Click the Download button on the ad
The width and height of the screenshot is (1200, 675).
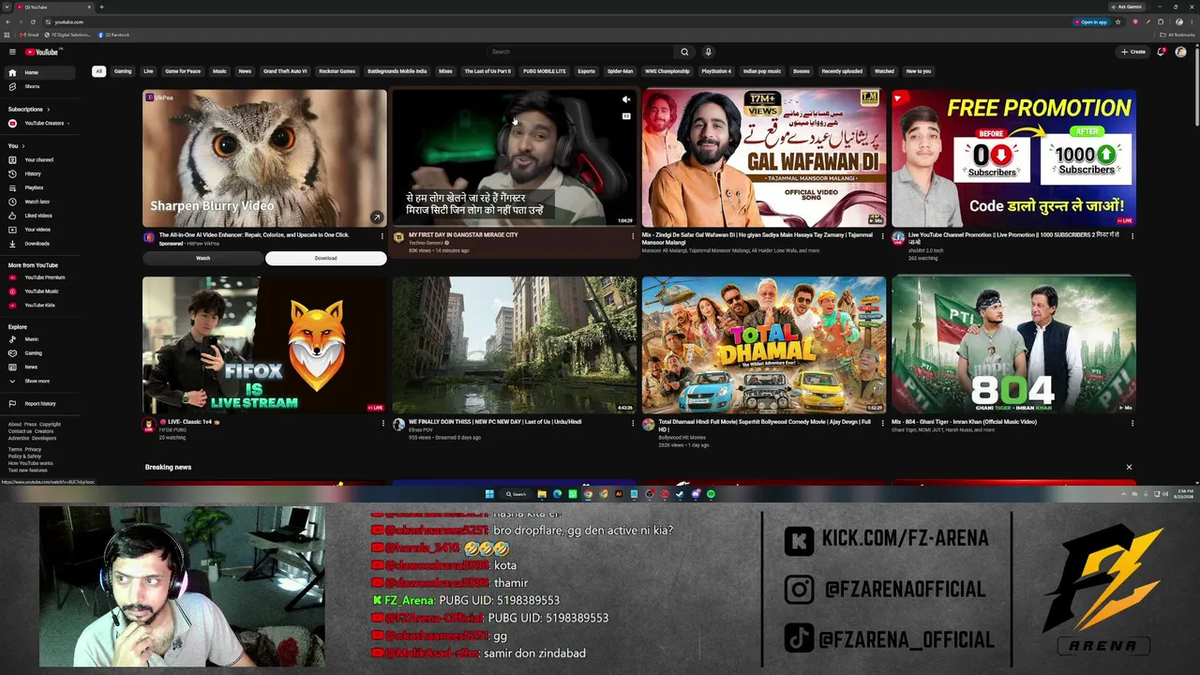(325, 258)
